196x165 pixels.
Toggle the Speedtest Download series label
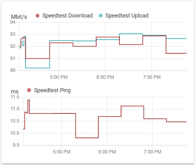pyautogui.click(x=67, y=16)
